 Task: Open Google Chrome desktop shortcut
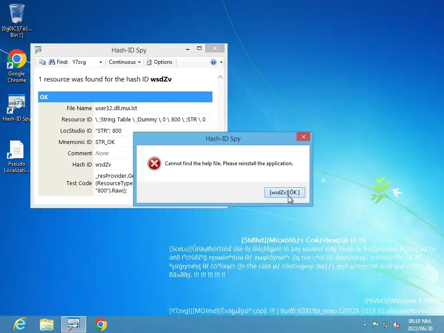pyautogui.click(x=17, y=66)
